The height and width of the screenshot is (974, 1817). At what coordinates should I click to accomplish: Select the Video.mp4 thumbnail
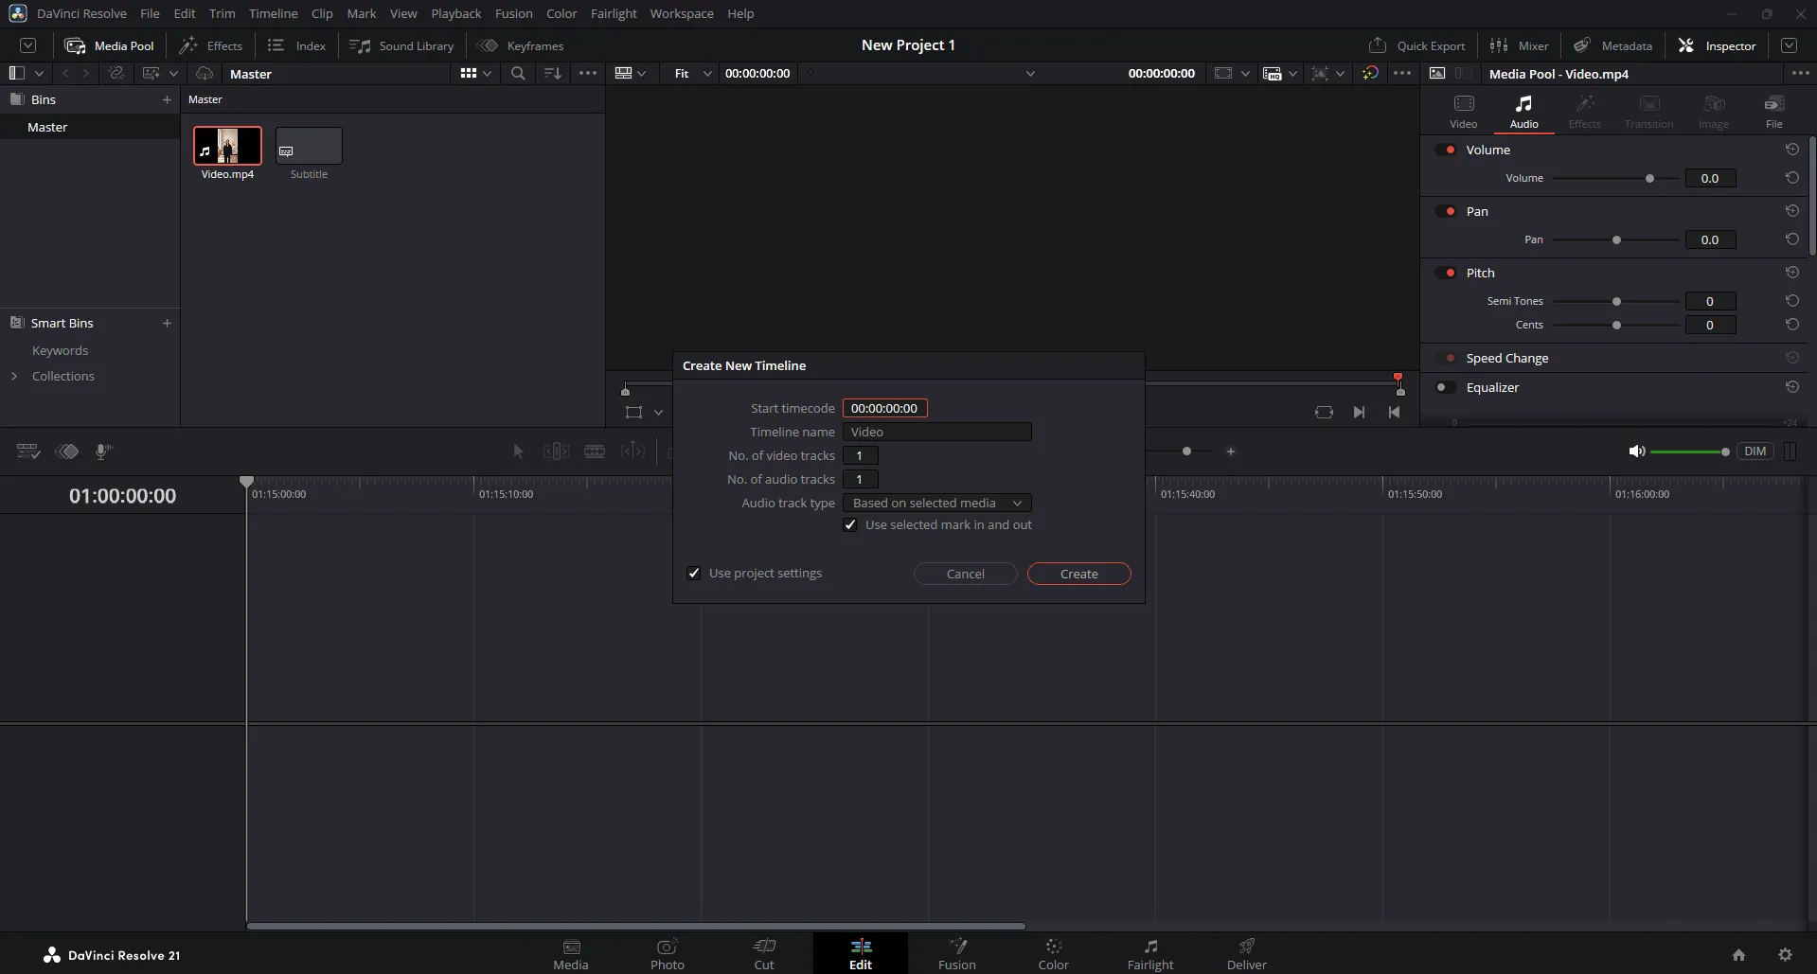pyautogui.click(x=227, y=146)
